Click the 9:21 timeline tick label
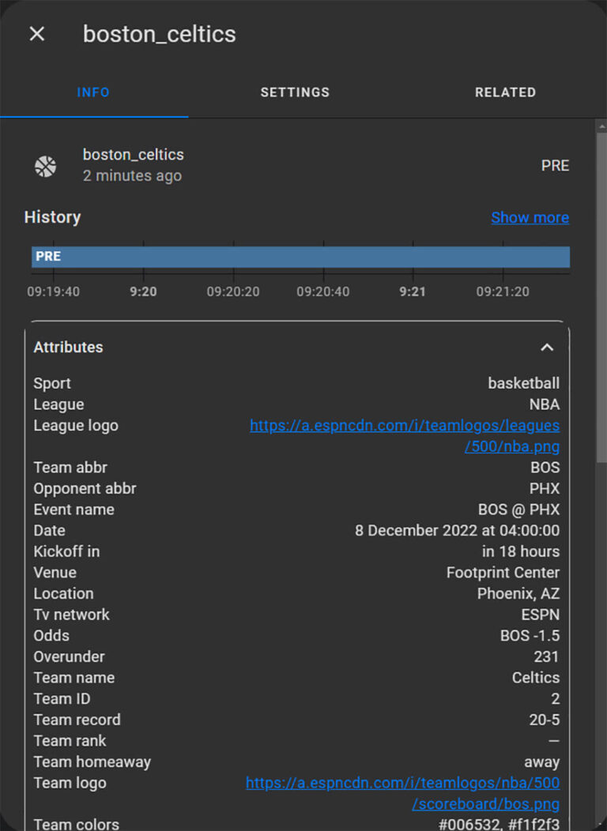607x831 pixels. 413,291
